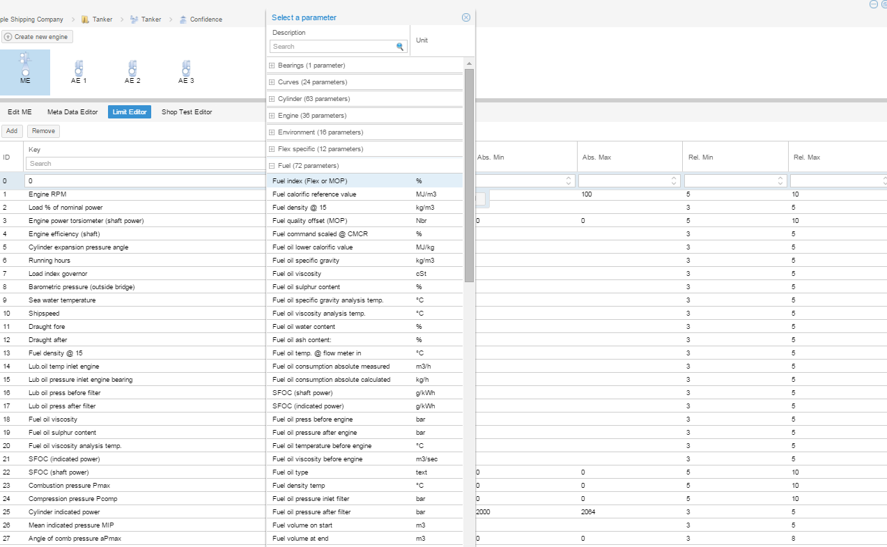
Task: Click the Abs. Max spinner in filter row
Action: [674, 181]
